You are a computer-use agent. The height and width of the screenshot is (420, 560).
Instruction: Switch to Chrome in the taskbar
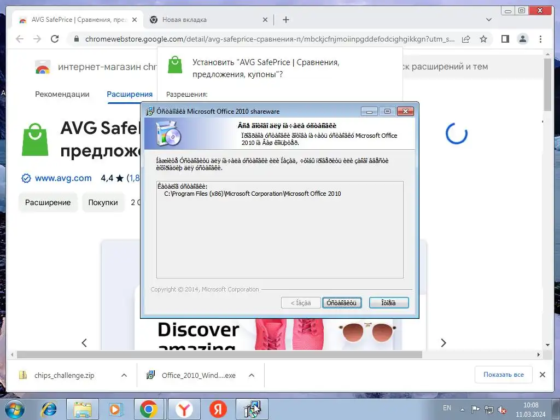click(x=149, y=409)
